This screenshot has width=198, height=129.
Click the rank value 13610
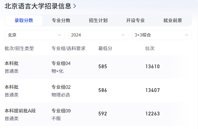(152, 66)
